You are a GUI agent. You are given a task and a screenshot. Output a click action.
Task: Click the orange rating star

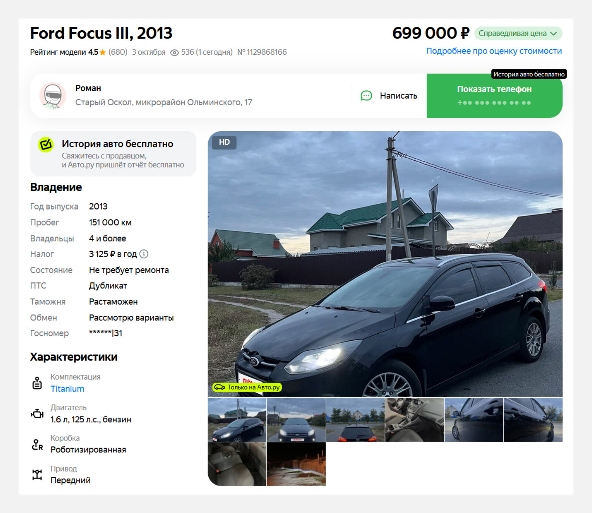(102, 52)
